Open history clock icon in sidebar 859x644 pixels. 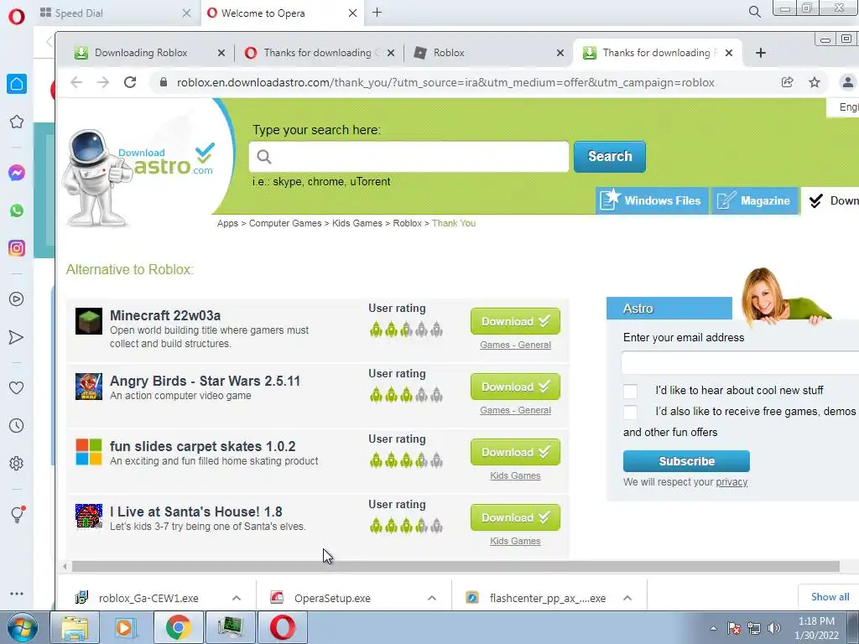[17, 425]
